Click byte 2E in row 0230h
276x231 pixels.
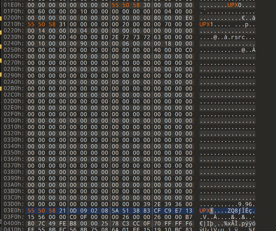tap(115, 37)
